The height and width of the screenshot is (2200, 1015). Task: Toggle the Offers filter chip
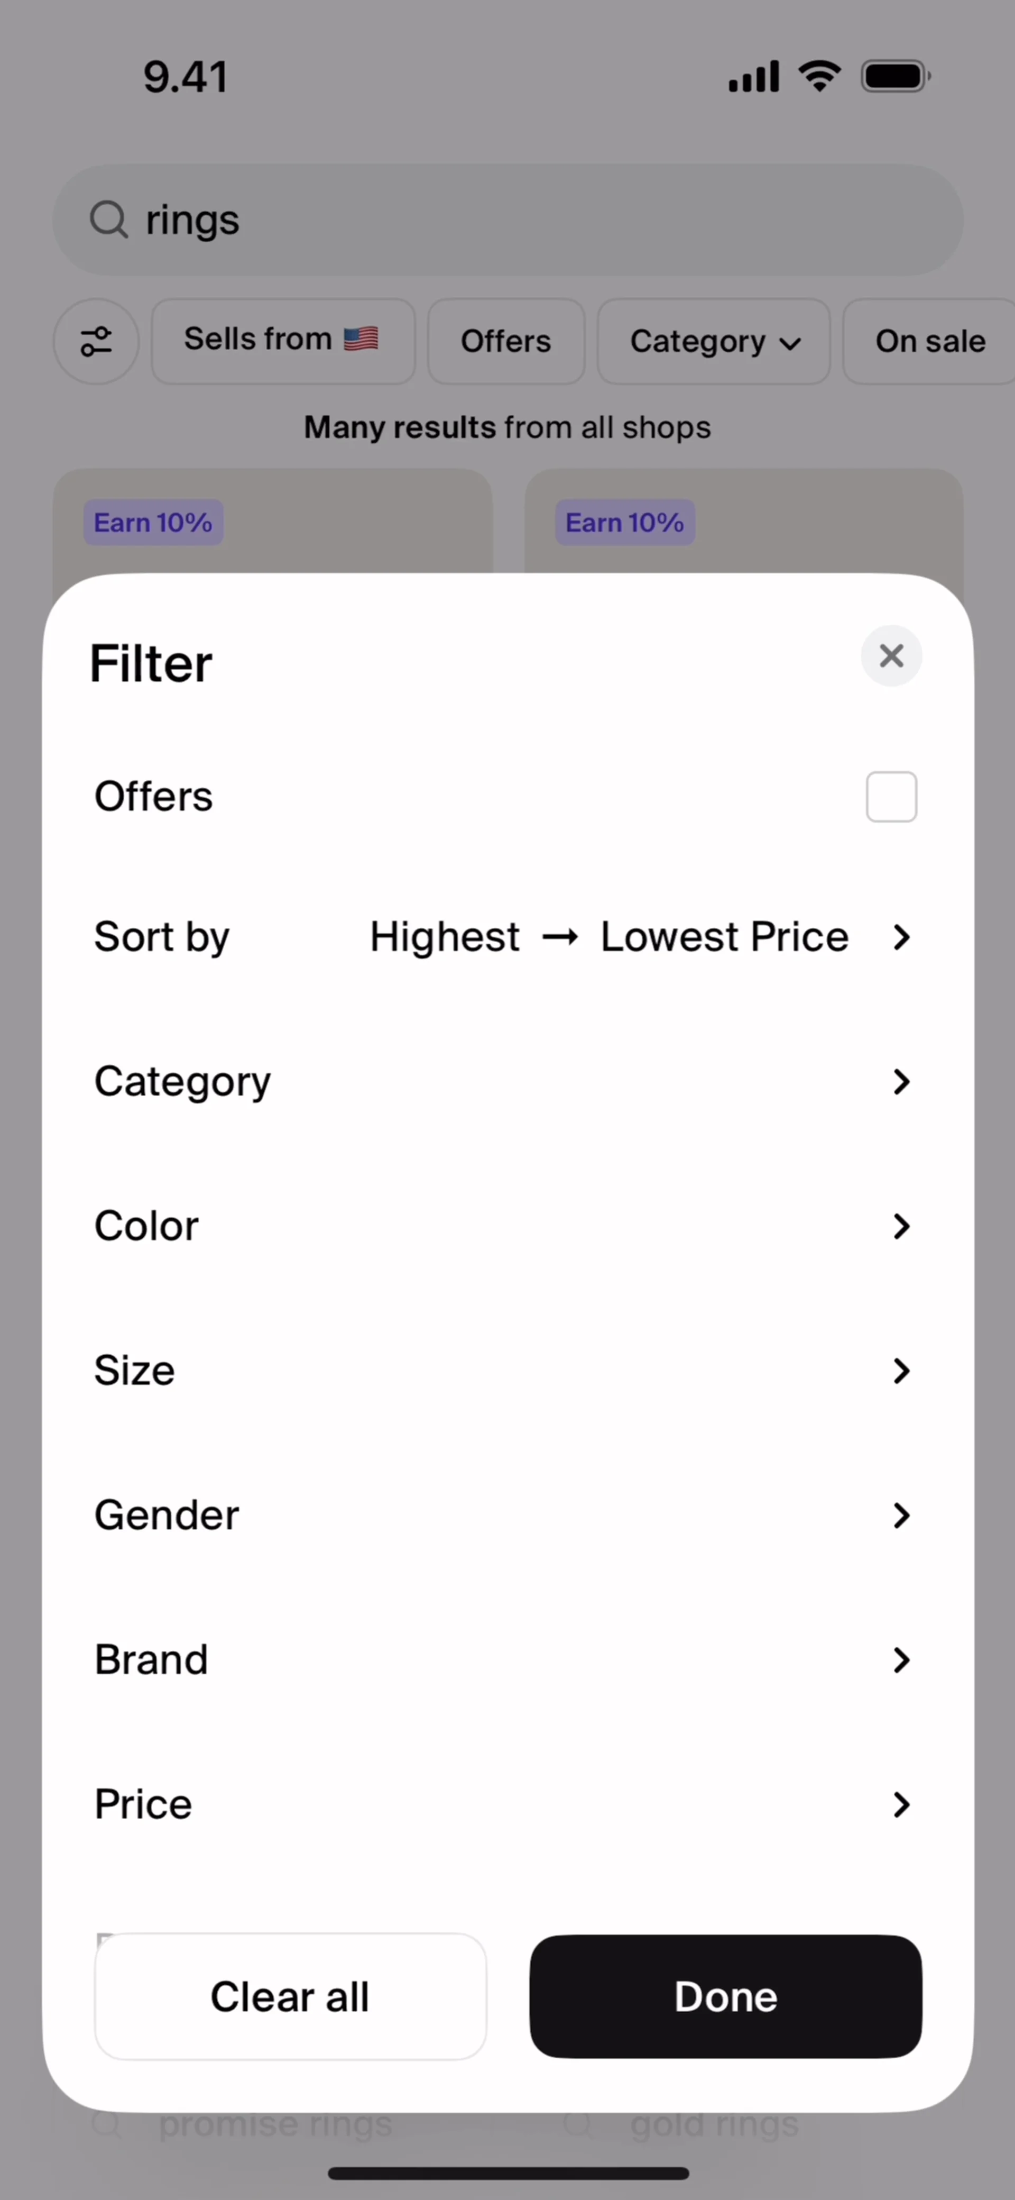tap(505, 341)
